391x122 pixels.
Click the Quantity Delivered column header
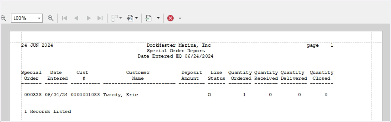click(294, 75)
